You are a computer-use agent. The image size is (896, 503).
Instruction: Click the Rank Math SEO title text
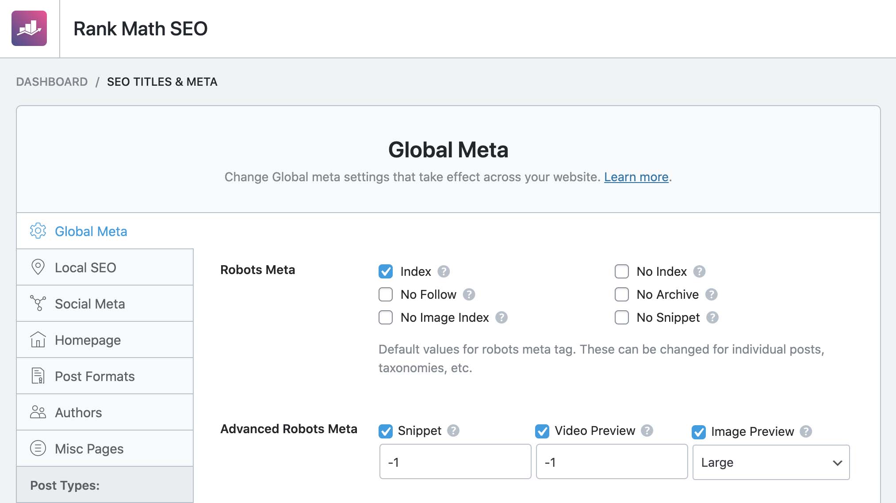(140, 29)
